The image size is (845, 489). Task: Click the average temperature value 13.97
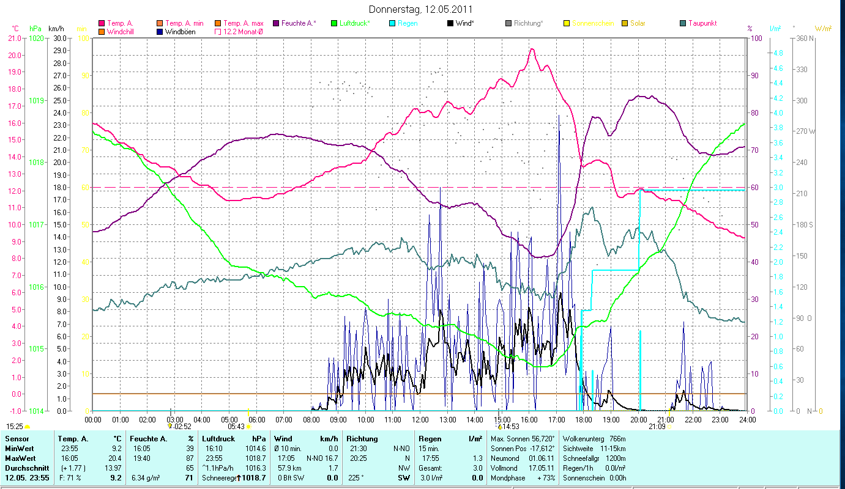(x=113, y=468)
